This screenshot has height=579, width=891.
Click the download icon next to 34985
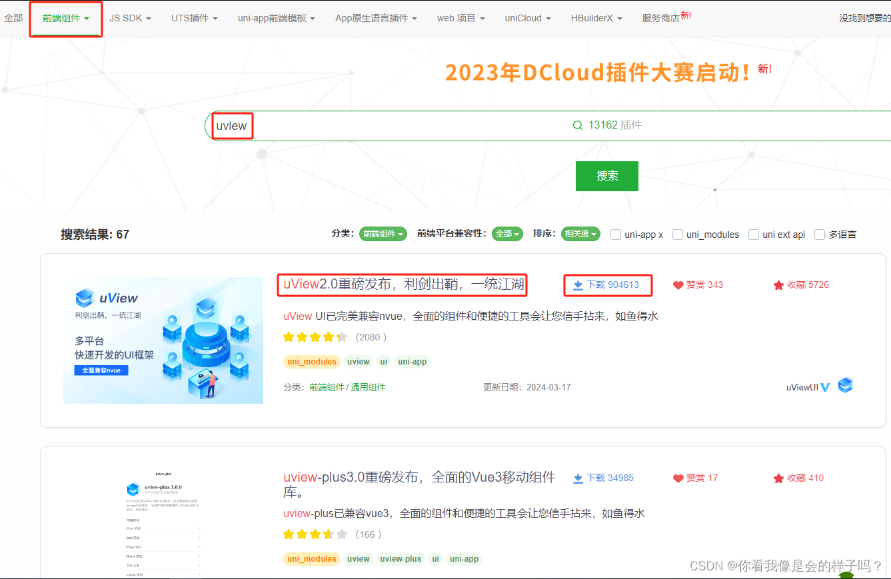click(x=578, y=478)
